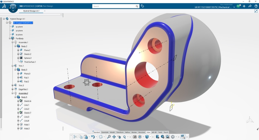The height and width of the screenshot is (140, 259).
Task: Collapse the Body.5 node
Action: (x=15, y=97)
